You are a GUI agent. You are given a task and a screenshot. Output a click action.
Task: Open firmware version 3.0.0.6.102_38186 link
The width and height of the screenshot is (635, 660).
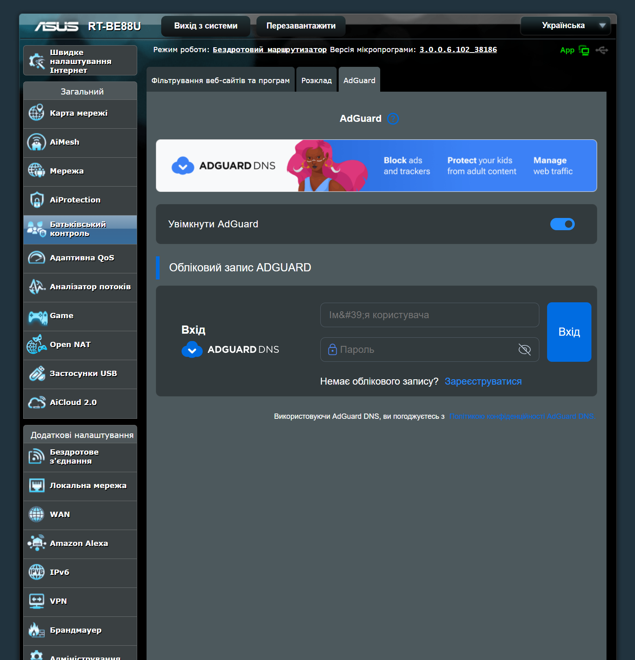[458, 49]
